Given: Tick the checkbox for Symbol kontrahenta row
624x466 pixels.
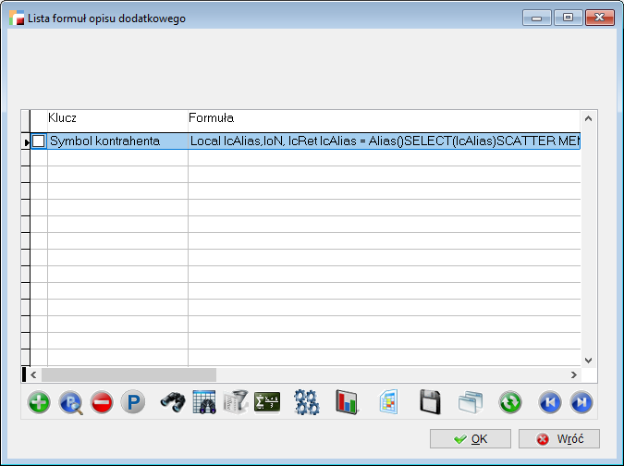Looking at the screenshot, I should [x=39, y=141].
